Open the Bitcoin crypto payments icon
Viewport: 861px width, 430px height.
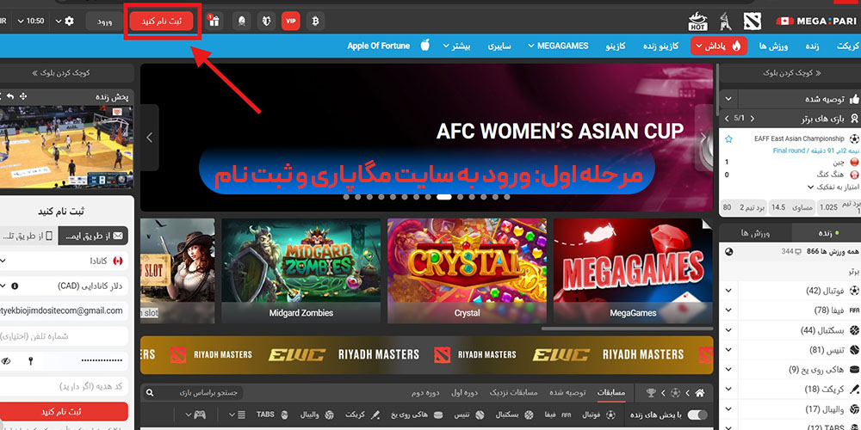pyautogui.click(x=315, y=21)
